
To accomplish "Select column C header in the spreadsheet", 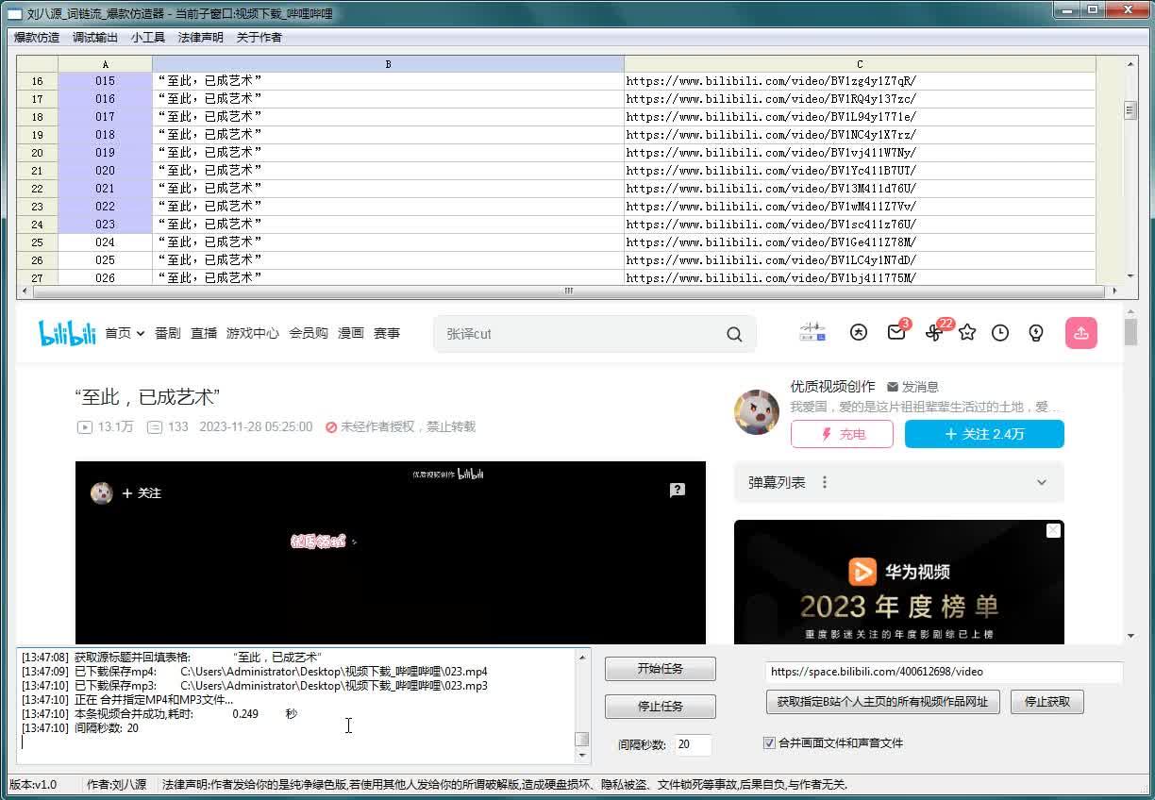I will [x=860, y=64].
